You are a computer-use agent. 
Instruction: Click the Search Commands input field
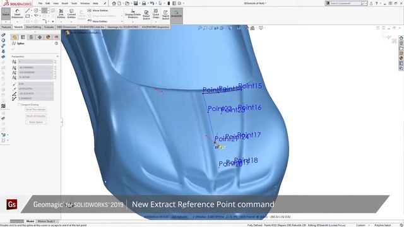click(x=345, y=3)
